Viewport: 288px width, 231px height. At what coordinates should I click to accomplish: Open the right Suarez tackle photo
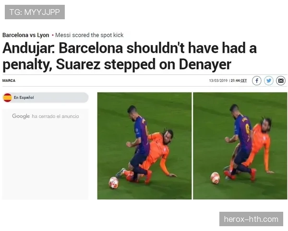pos(240,146)
